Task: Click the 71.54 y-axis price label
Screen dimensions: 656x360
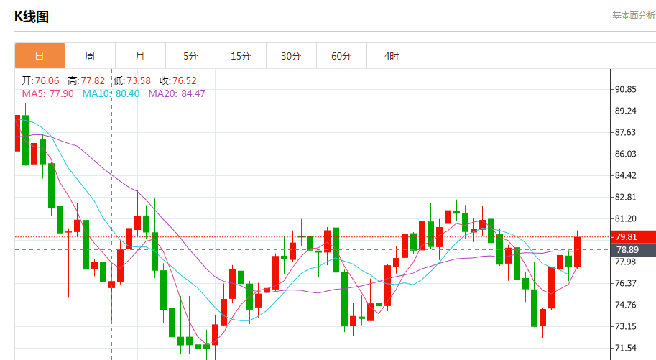Action: pos(626,349)
